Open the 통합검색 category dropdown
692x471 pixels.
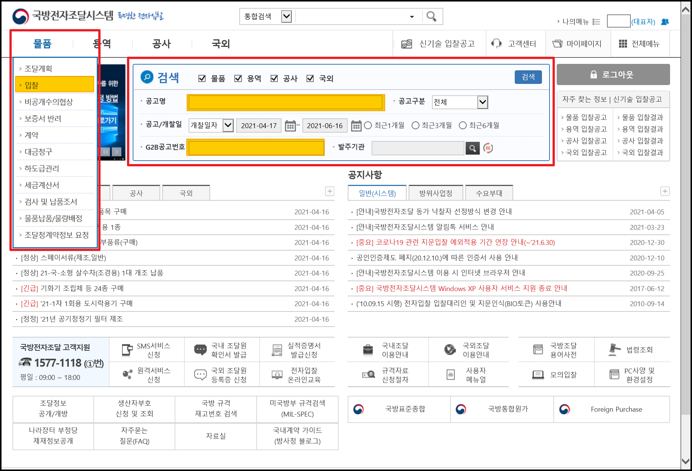[x=286, y=16]
